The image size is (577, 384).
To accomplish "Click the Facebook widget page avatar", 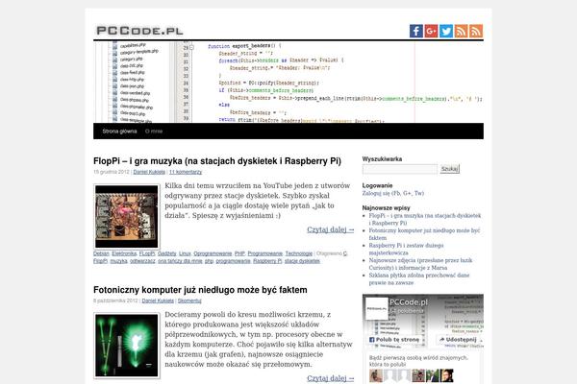I will (x=376, y=309).
